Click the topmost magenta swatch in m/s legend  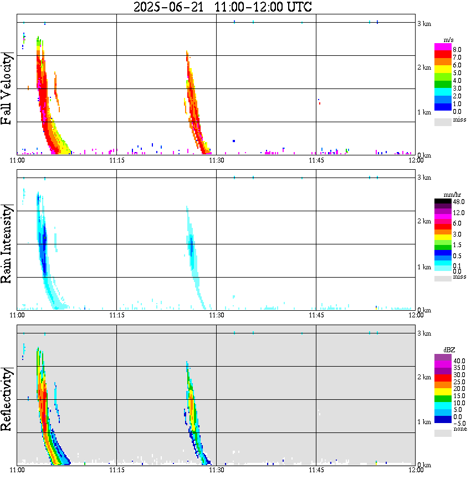(x=443, y=47)
